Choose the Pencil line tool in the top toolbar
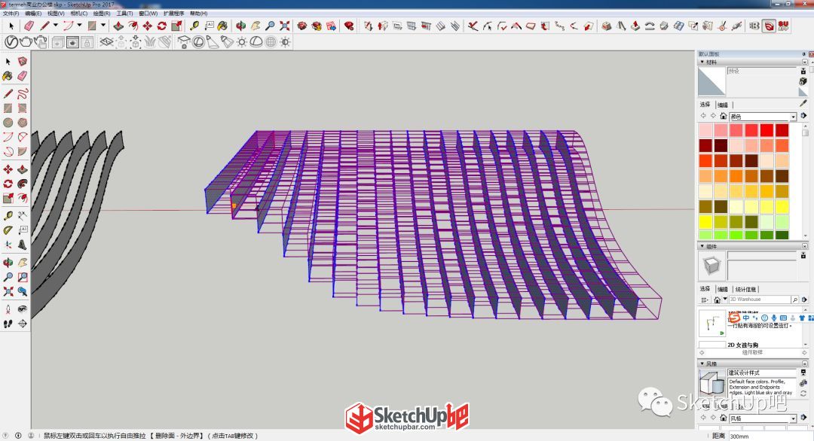 [x=45, y=26]
